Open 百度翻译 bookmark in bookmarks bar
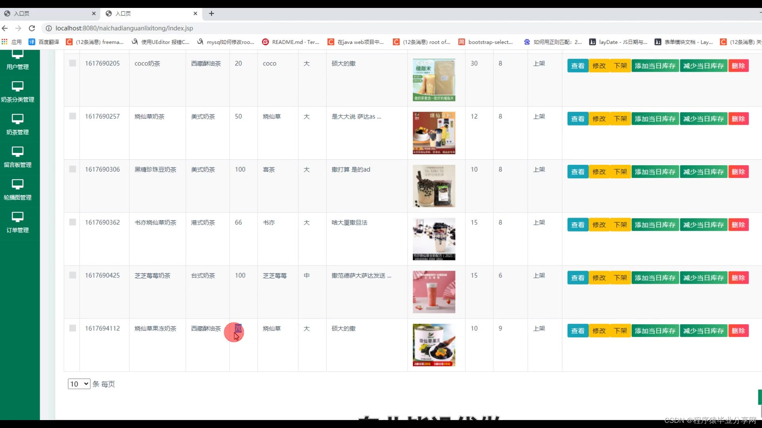Image resolution: width=762 pixels, height=428 pixels. 44,42
